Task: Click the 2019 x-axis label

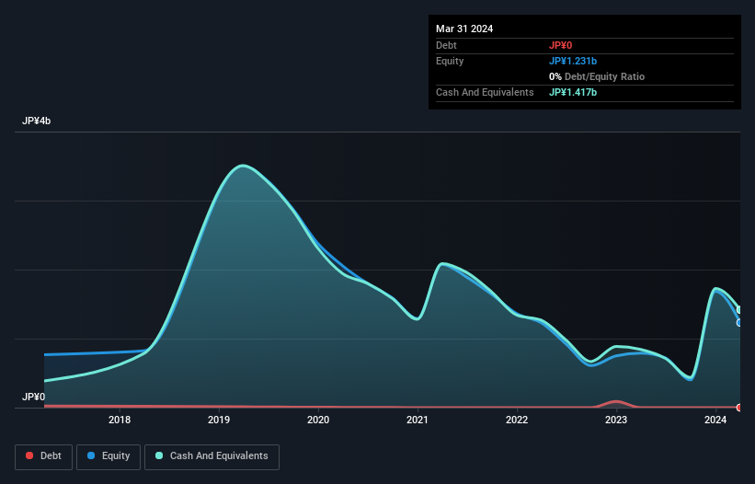Action: [x=219, y=420]
